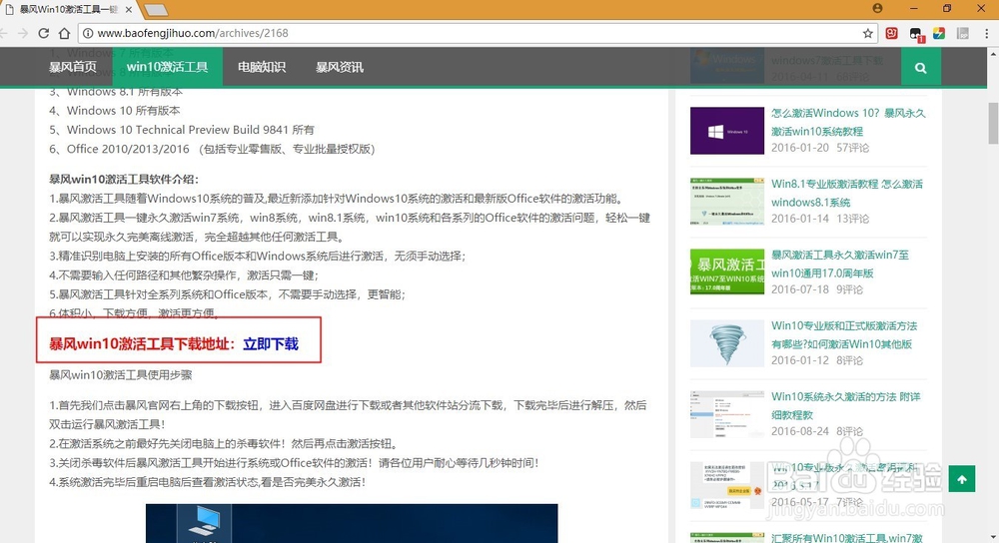Click the date 2016-08-24 8评论
The image size is (999, 543).
coord(817,431)
